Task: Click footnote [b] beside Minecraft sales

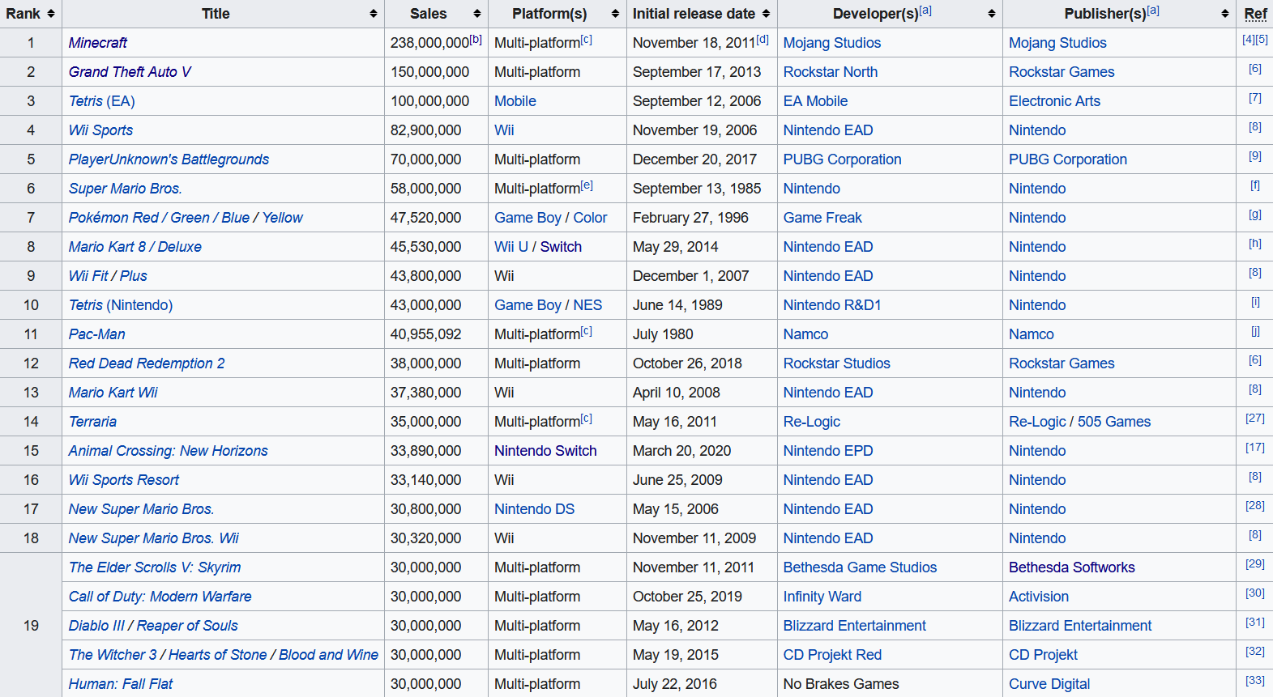Action: point(476,39)
